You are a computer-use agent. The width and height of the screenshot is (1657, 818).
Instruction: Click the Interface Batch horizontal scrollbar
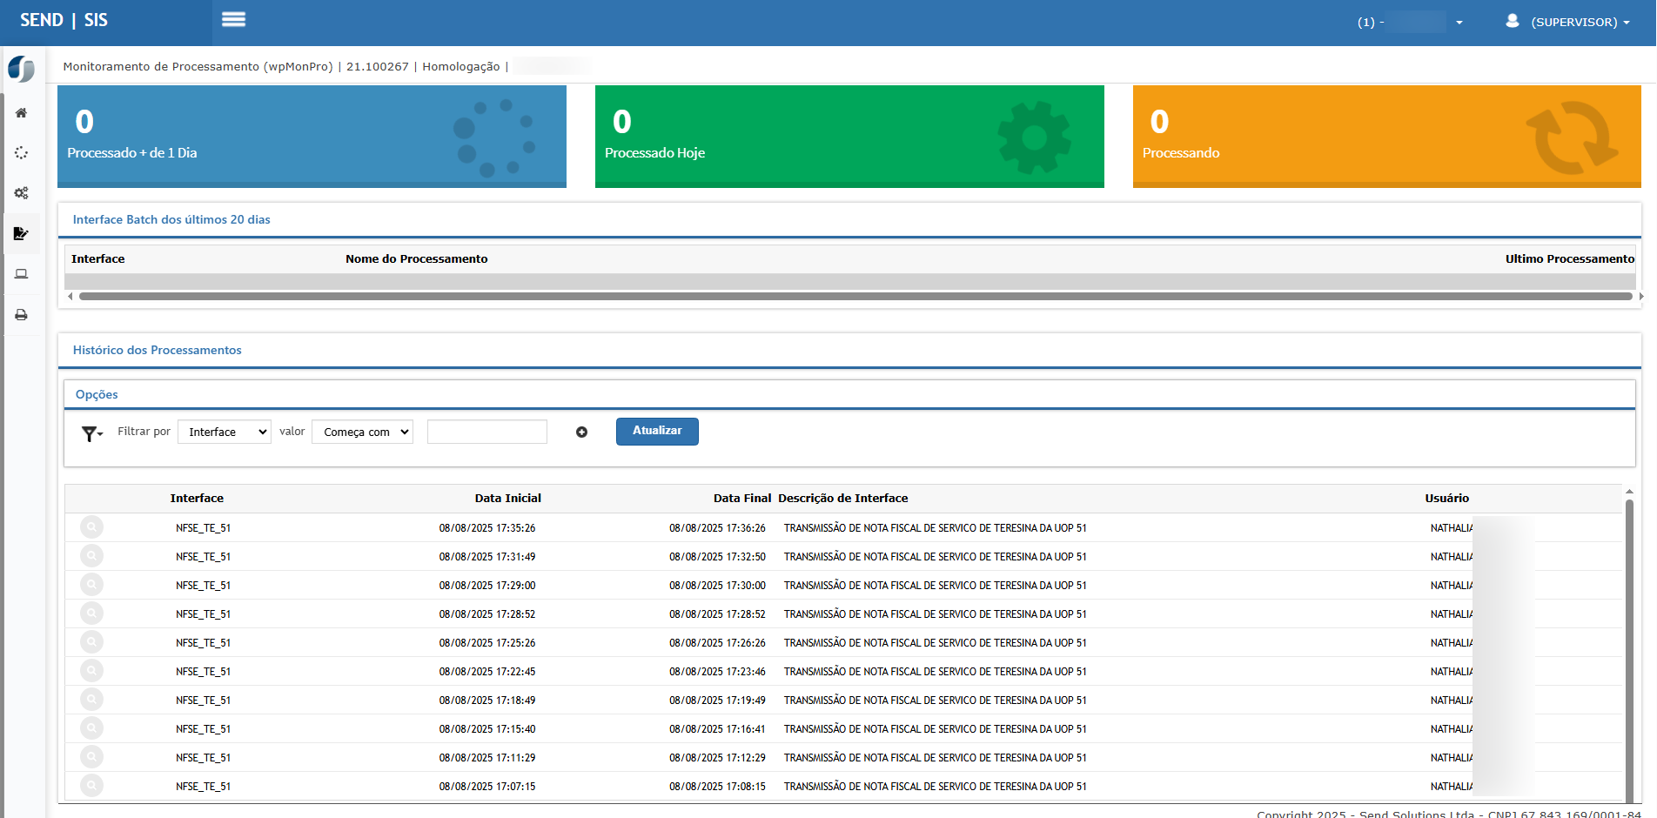tap(855, 297)
